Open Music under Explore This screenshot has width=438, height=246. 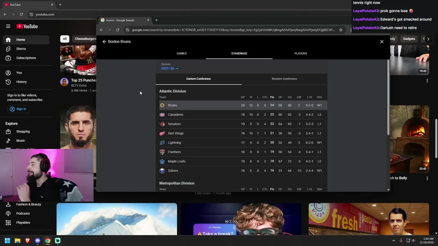tap(26, 141)
